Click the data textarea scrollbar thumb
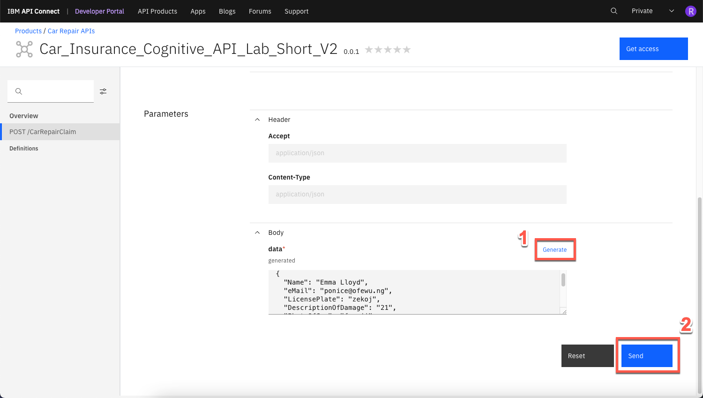The height and width of the screenshot is (398, 703). pos(563,280)
